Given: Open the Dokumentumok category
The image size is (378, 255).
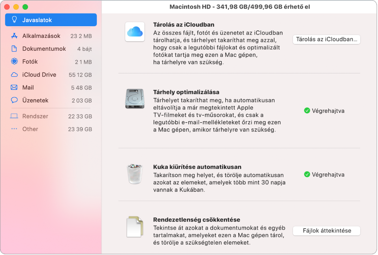Looking at the screenshot, I should pos(44,49).
